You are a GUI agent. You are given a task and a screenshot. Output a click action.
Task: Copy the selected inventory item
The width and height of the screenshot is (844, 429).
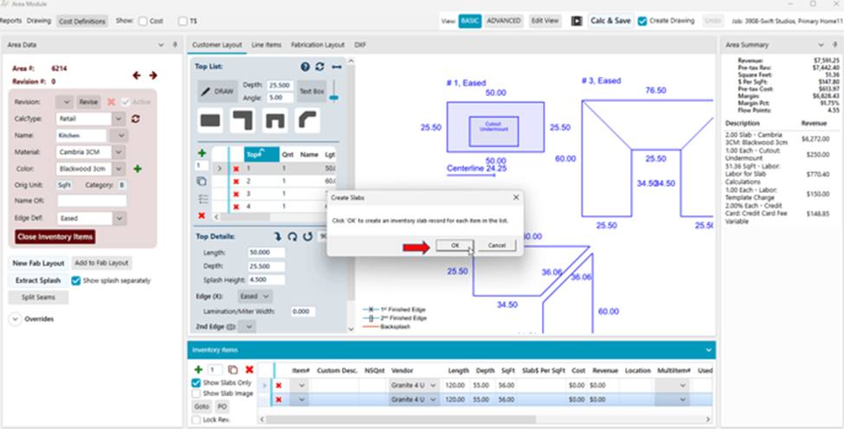(233, 370)
